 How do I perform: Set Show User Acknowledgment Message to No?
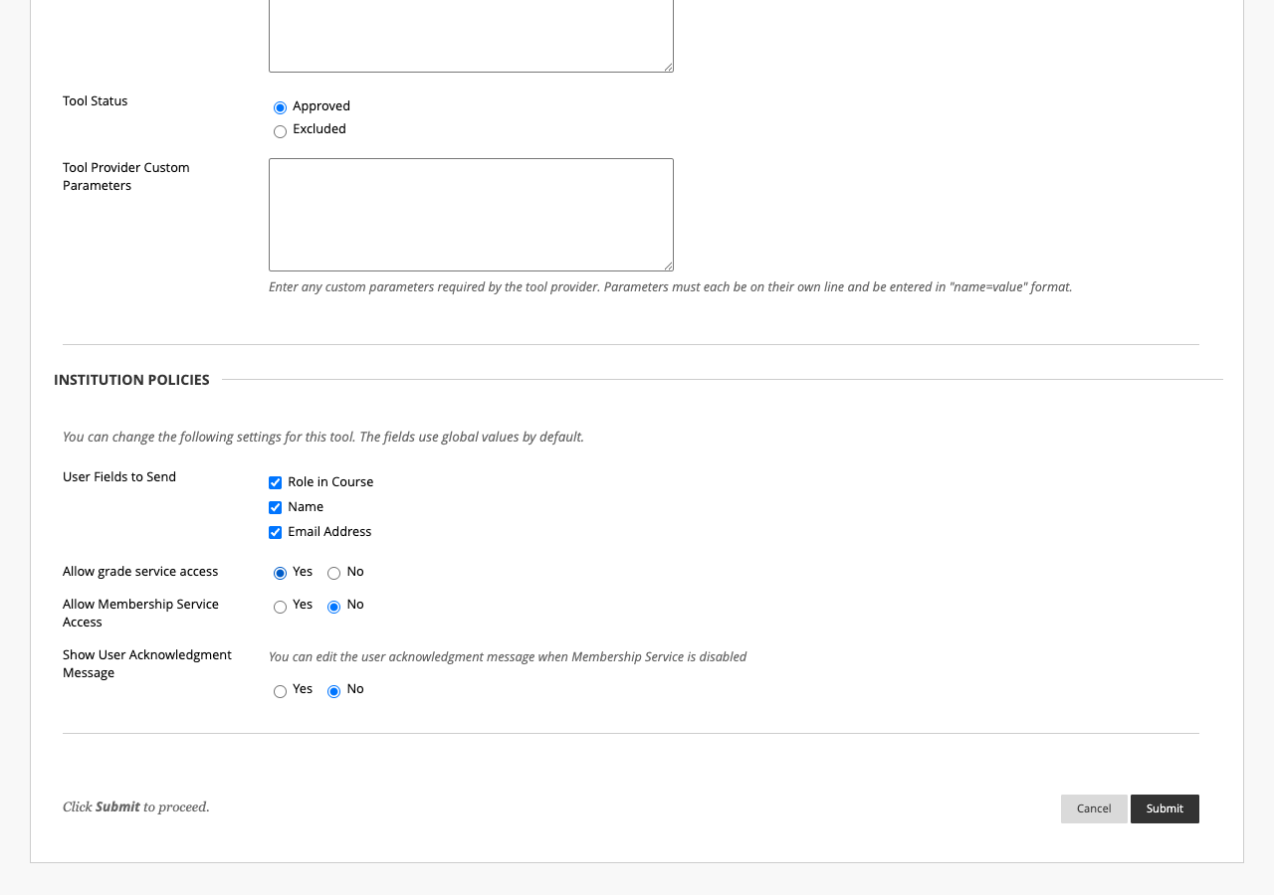[x=333, y=691]
